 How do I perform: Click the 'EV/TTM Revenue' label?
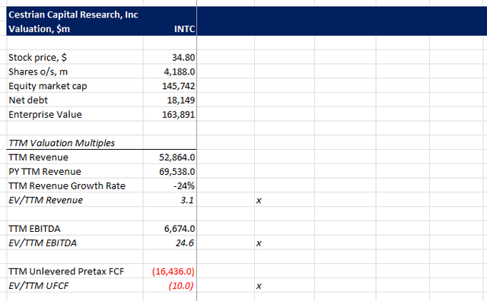click(46, 200)
